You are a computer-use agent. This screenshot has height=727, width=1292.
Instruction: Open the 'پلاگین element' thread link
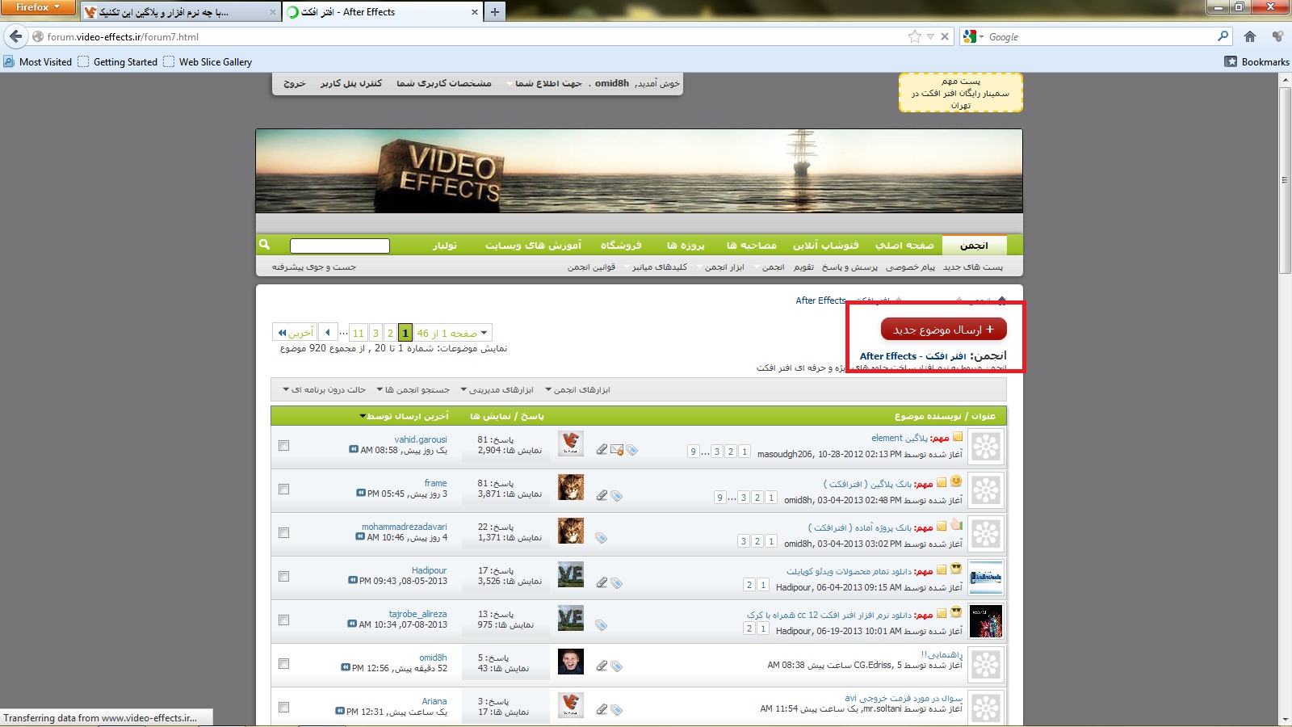tap(899, 438)
